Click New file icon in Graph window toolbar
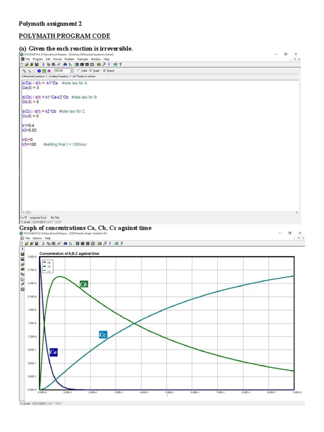The height and width of the screenshot is (432, 324). [21, 243]
